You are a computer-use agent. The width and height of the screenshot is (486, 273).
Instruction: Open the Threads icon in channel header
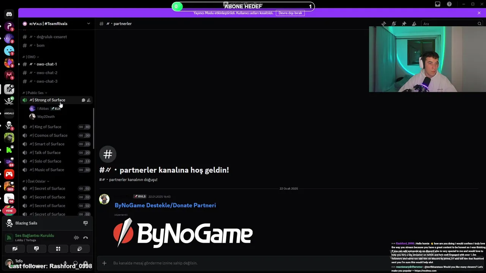384,24
